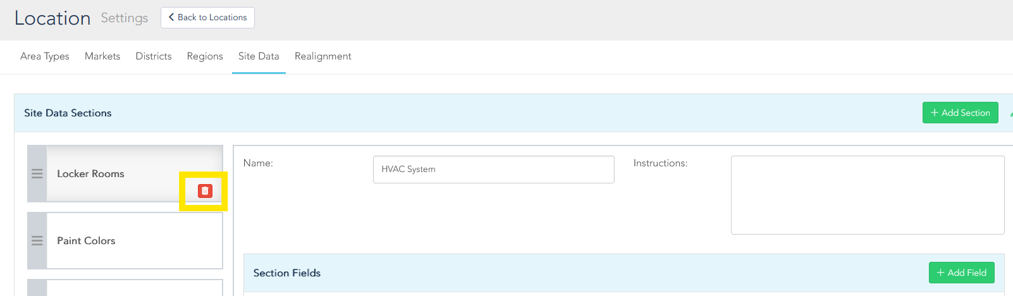This screenshot has width=1013, height=296.
Task: Grab the Locker Rooms drag handle
Action: (x=37, y=174)
